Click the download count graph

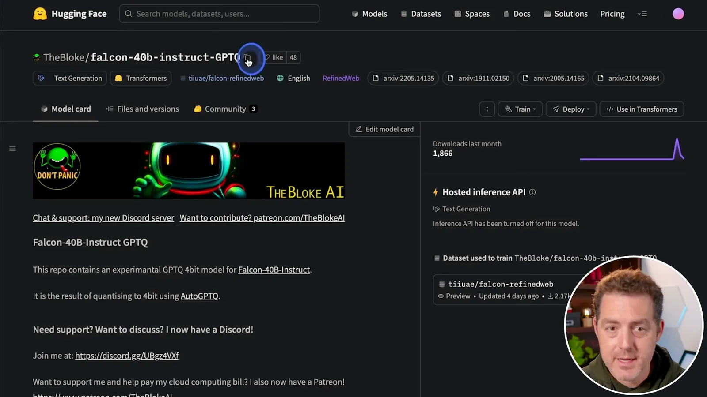coord(632,149)
